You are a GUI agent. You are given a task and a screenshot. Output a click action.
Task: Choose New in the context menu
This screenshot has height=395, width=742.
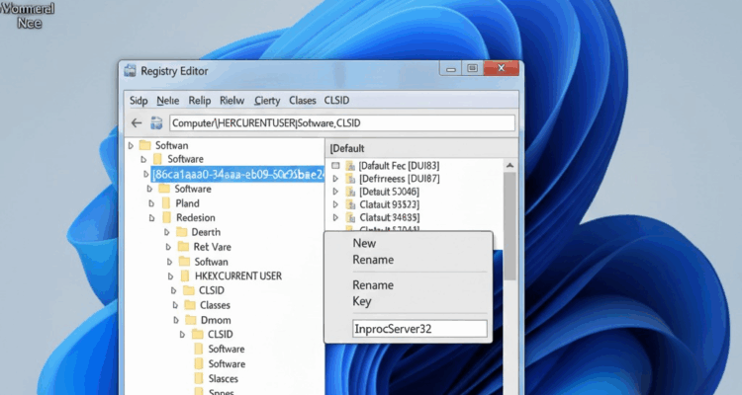pyautogui.click(x=364, y=243)
